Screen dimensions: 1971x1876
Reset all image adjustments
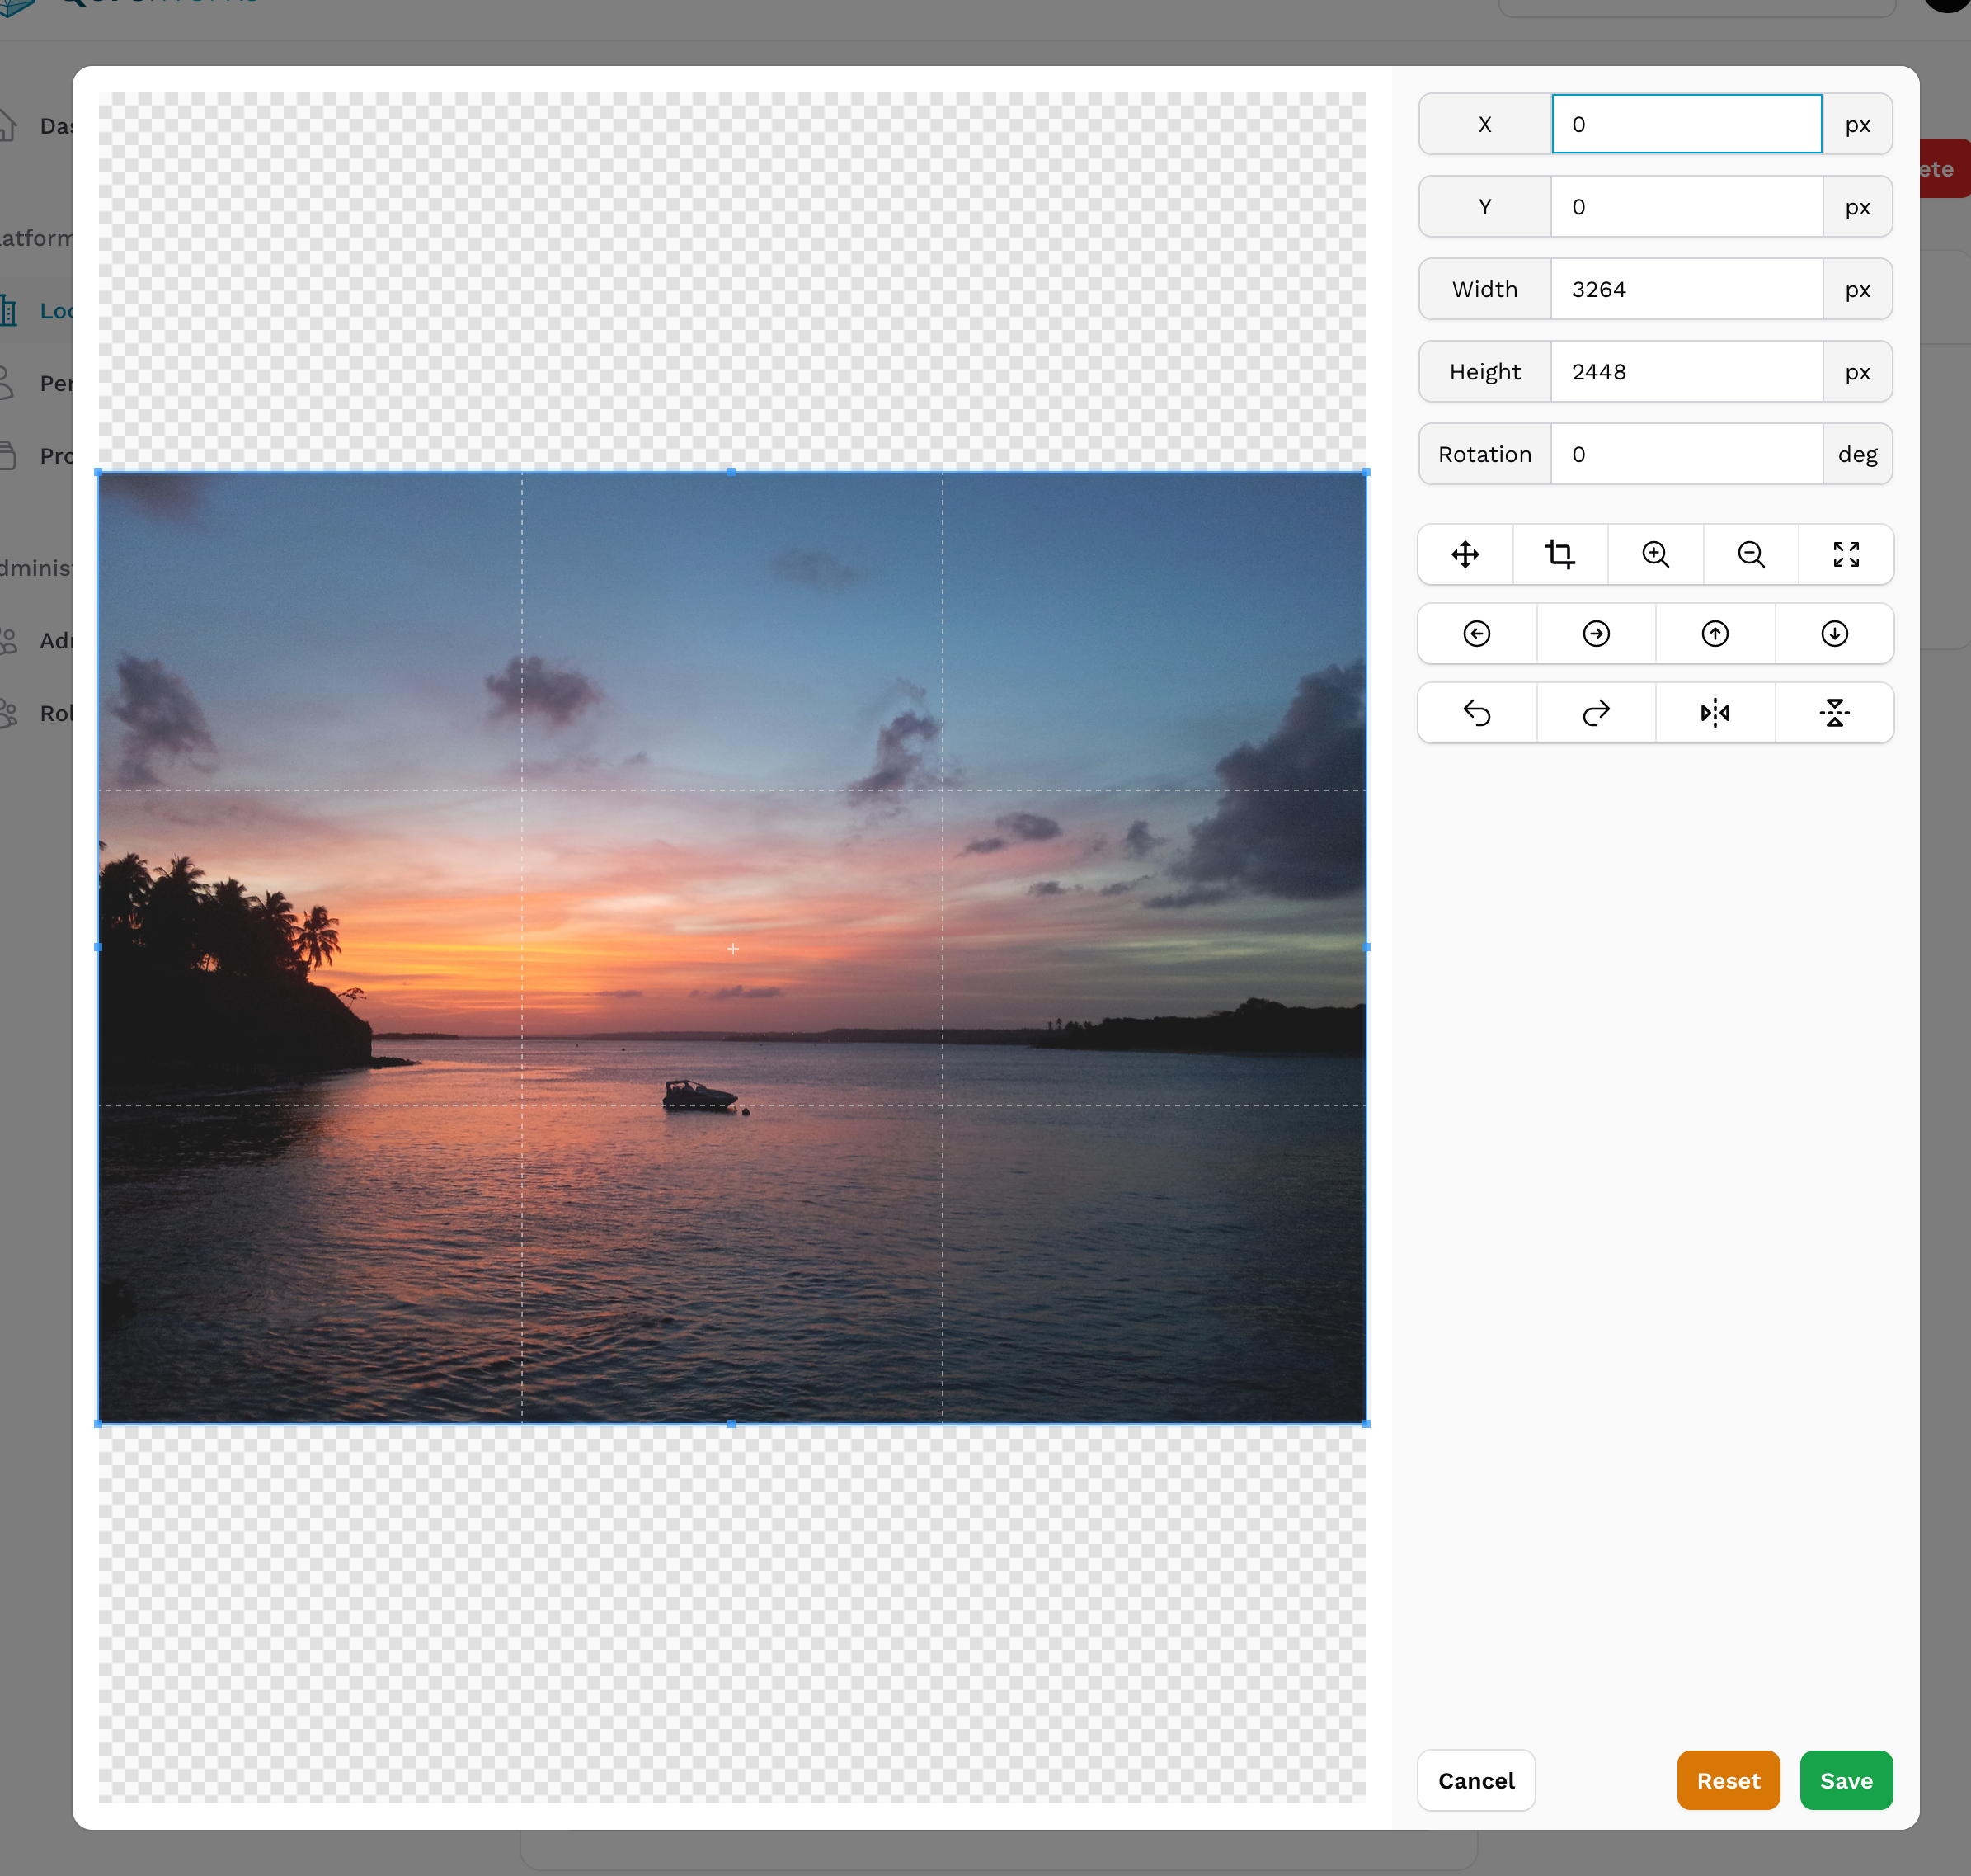click(x=1727, y=1780)
